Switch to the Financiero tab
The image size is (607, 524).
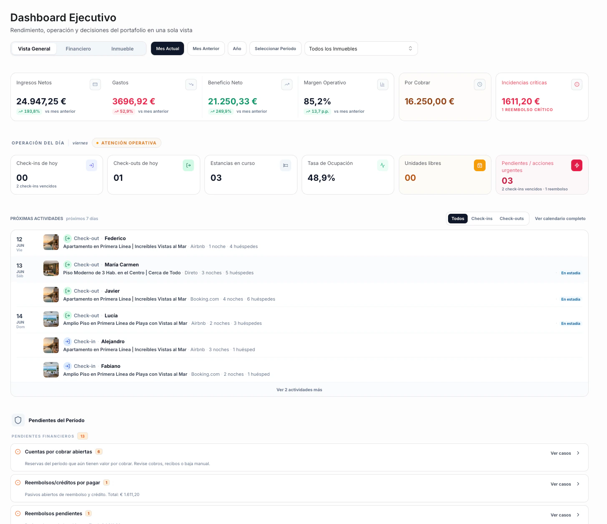(x=78, y=48)
